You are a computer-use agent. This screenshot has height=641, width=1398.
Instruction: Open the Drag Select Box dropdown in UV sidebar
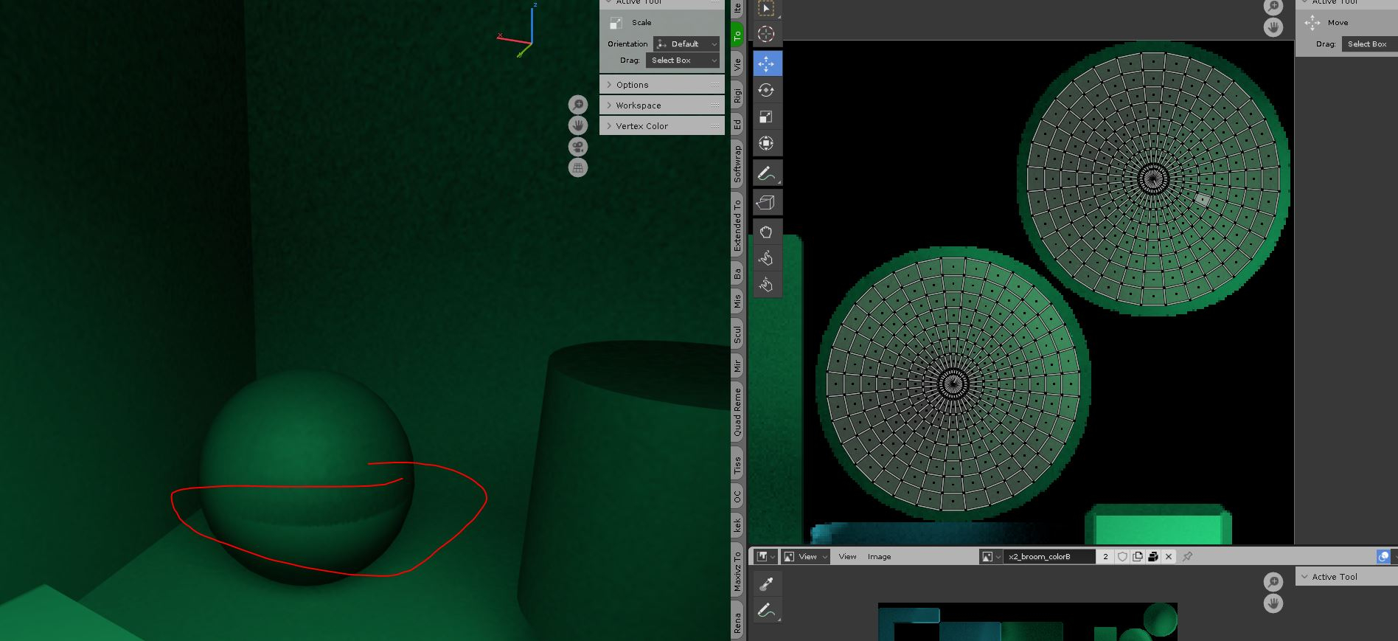coord(1369,44)
